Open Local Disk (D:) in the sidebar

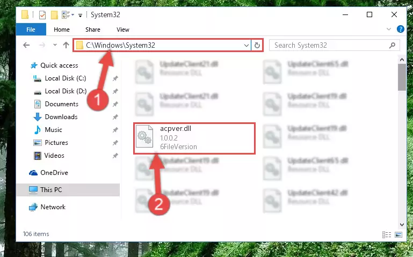click(66, 91)
